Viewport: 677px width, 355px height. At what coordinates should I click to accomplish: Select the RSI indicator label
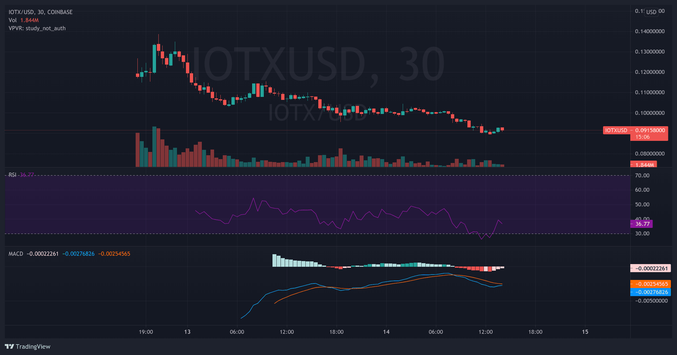point(12,175)
